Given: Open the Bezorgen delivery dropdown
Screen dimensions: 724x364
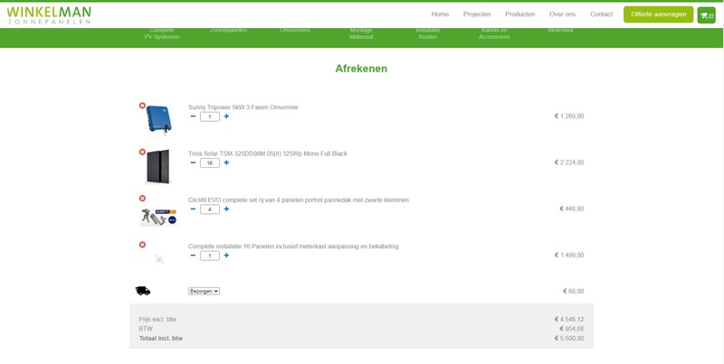Looking at the screenshot, I should (204, 291).
